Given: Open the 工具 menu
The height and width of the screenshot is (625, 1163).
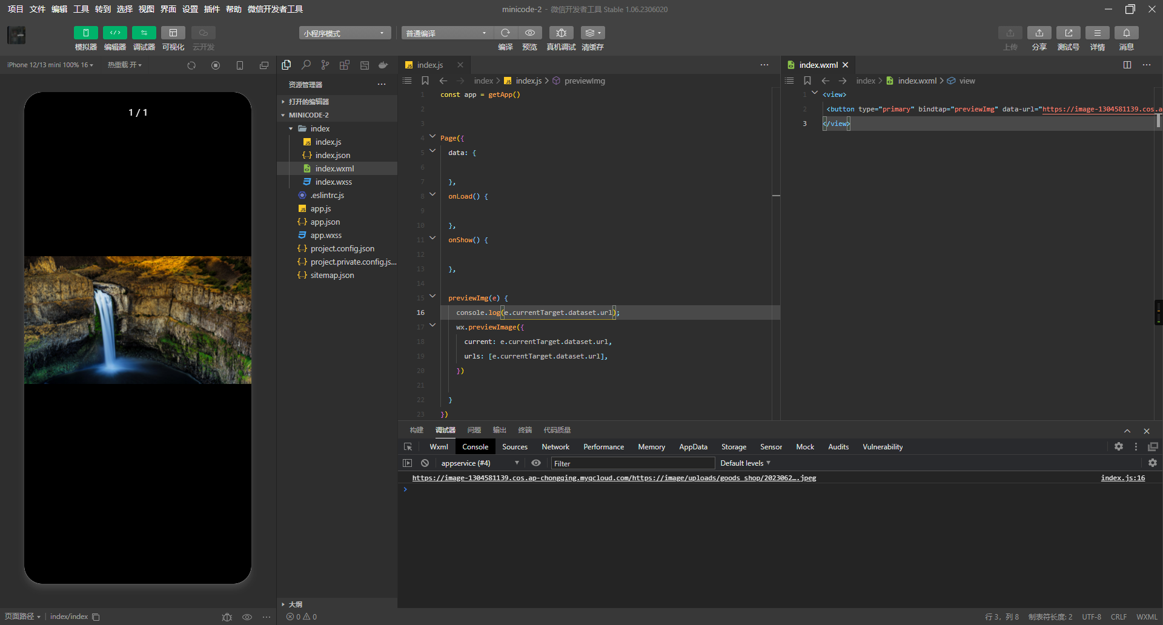Looking at the screenshot, I should pyautogui.click(x=81, y=9).
